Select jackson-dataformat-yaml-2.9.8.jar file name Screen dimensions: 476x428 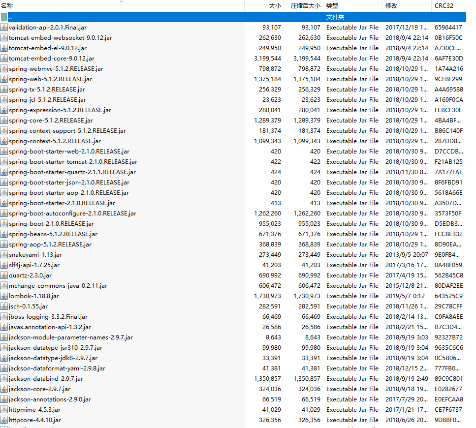point(57,368)
